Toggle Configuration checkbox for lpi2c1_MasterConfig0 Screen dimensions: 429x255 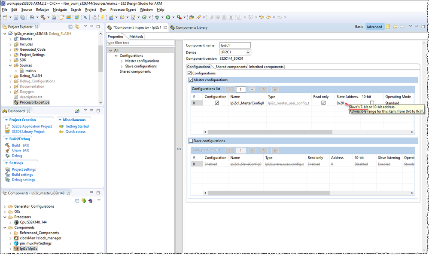pyautogui.click(x=217, y=103)
